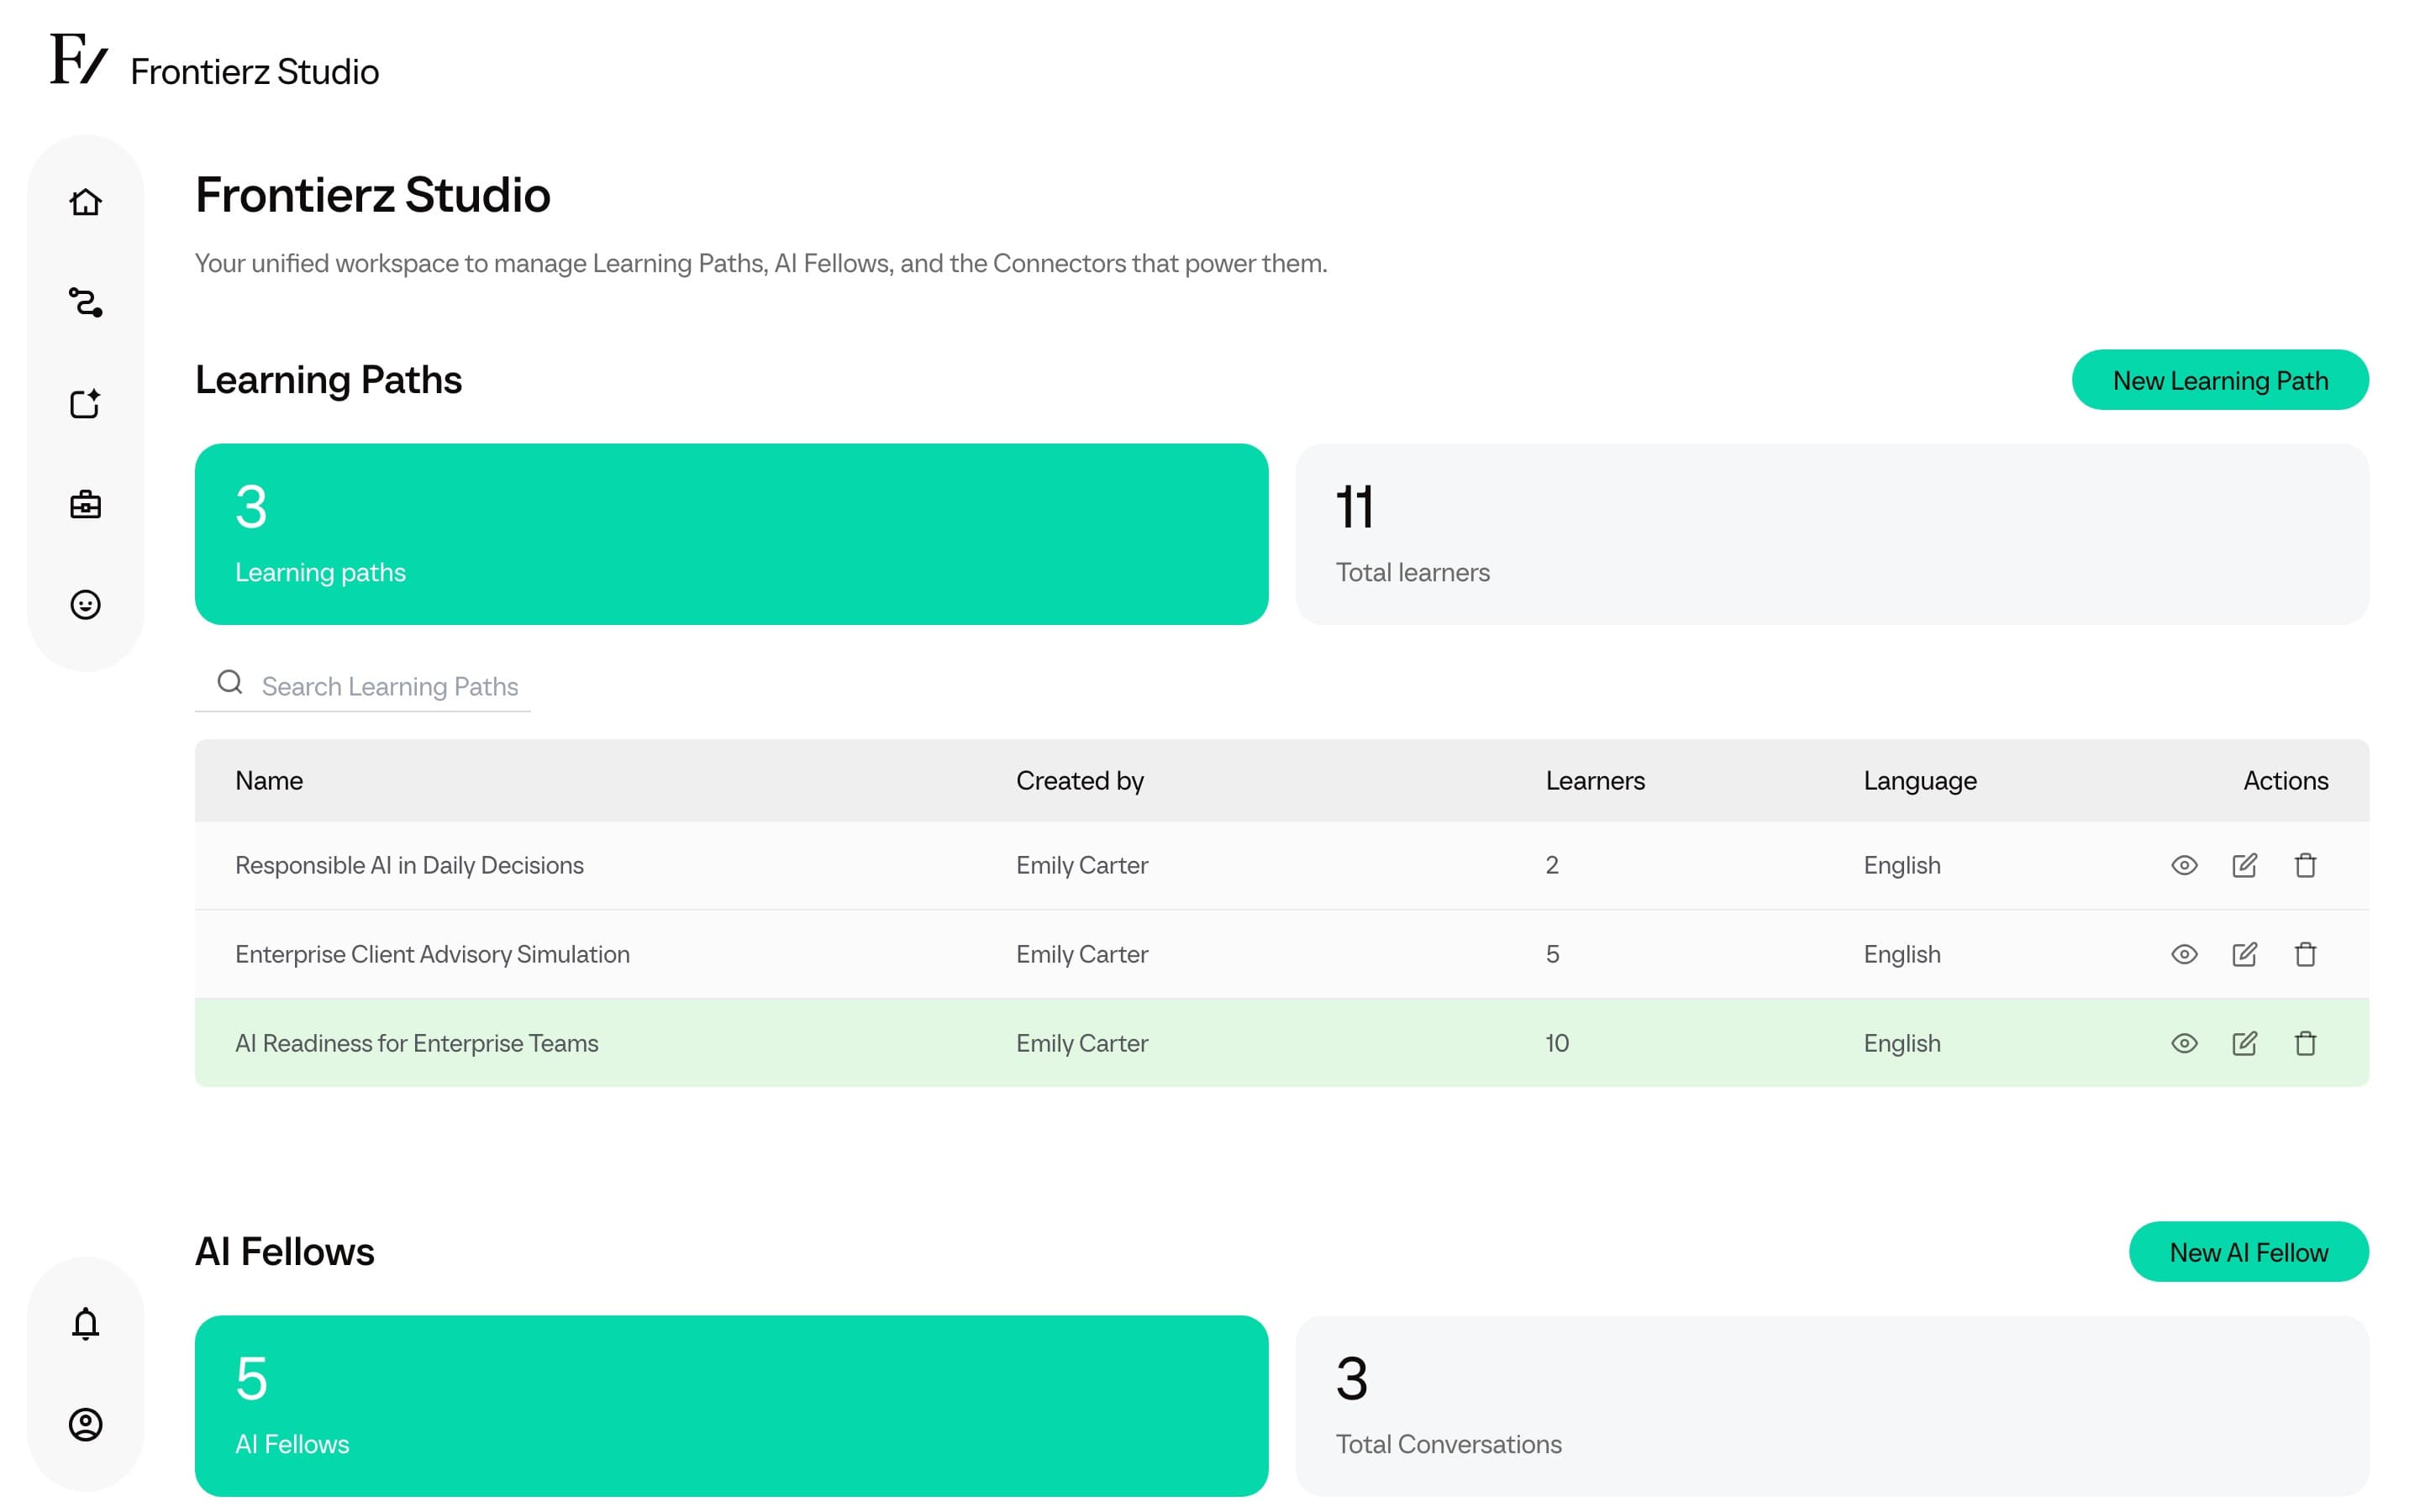Viewport: 2420px width, 1512px height.
Task: Click the Actions column header
Action: pyautogui.click(x=2285, y=780)
